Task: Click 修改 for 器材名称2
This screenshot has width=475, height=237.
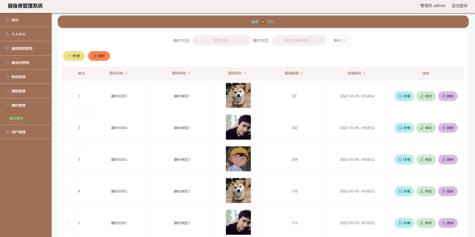Action: [426, 191]
